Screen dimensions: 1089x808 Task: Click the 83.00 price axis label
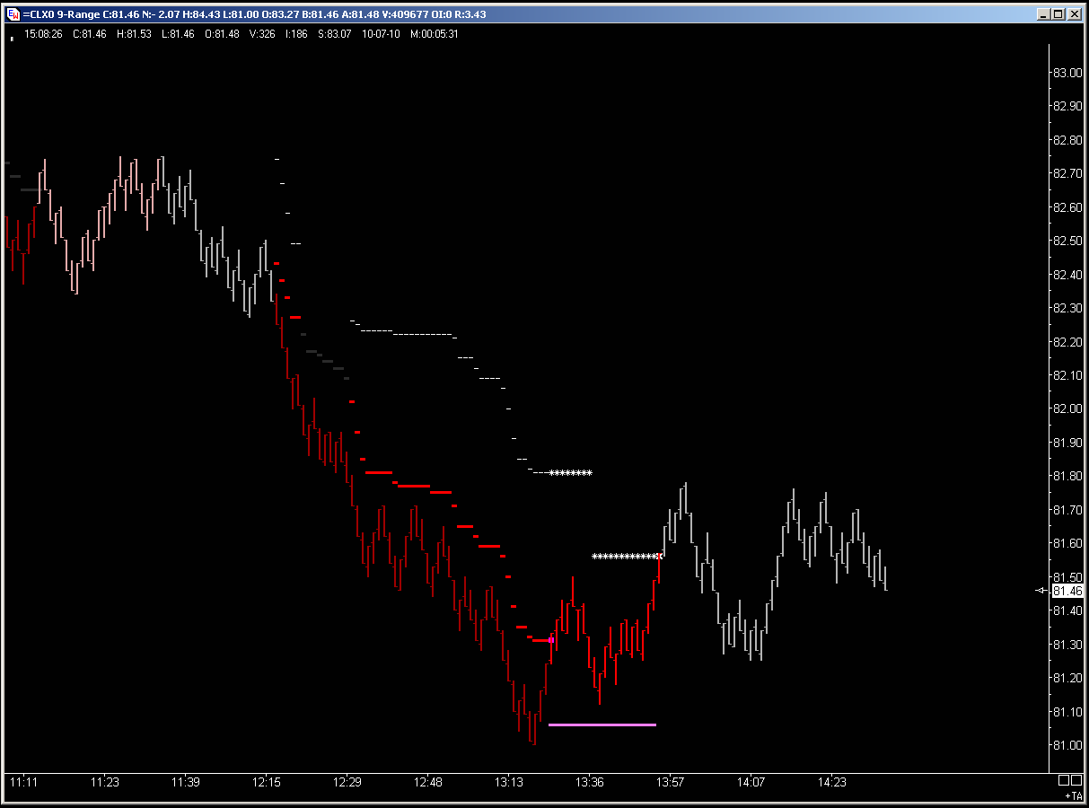(1067, 73)
